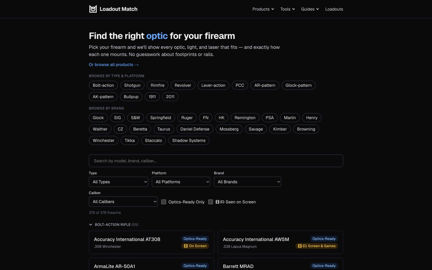Browse the SIG brand chip
Viewport: 432px width, 270px height.
click(118, 118)
